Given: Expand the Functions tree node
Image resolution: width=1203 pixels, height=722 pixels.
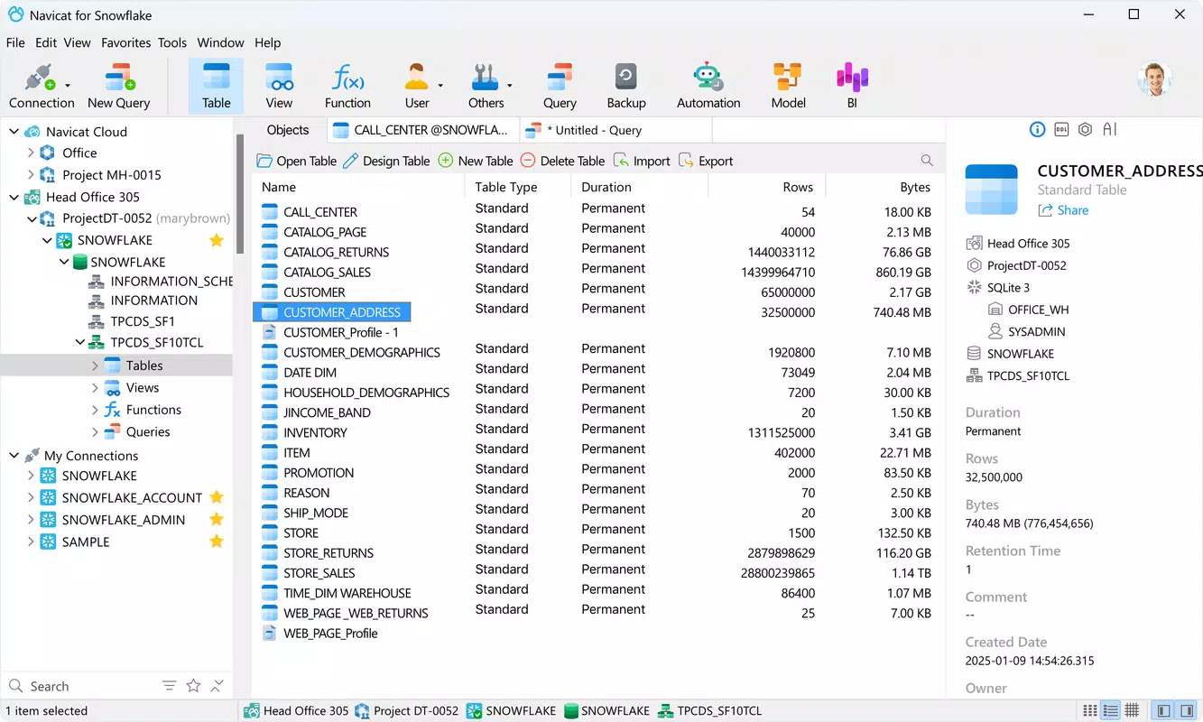Looking at the screenshot, I should (96, 410).
